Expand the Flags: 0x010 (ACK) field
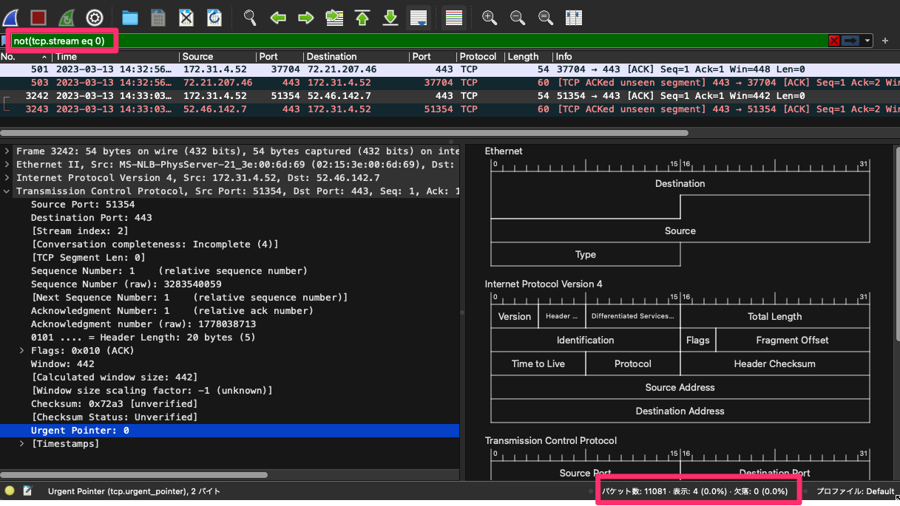Image resolution: width=900 pixels, height=506 pixels. pos(22,350)
